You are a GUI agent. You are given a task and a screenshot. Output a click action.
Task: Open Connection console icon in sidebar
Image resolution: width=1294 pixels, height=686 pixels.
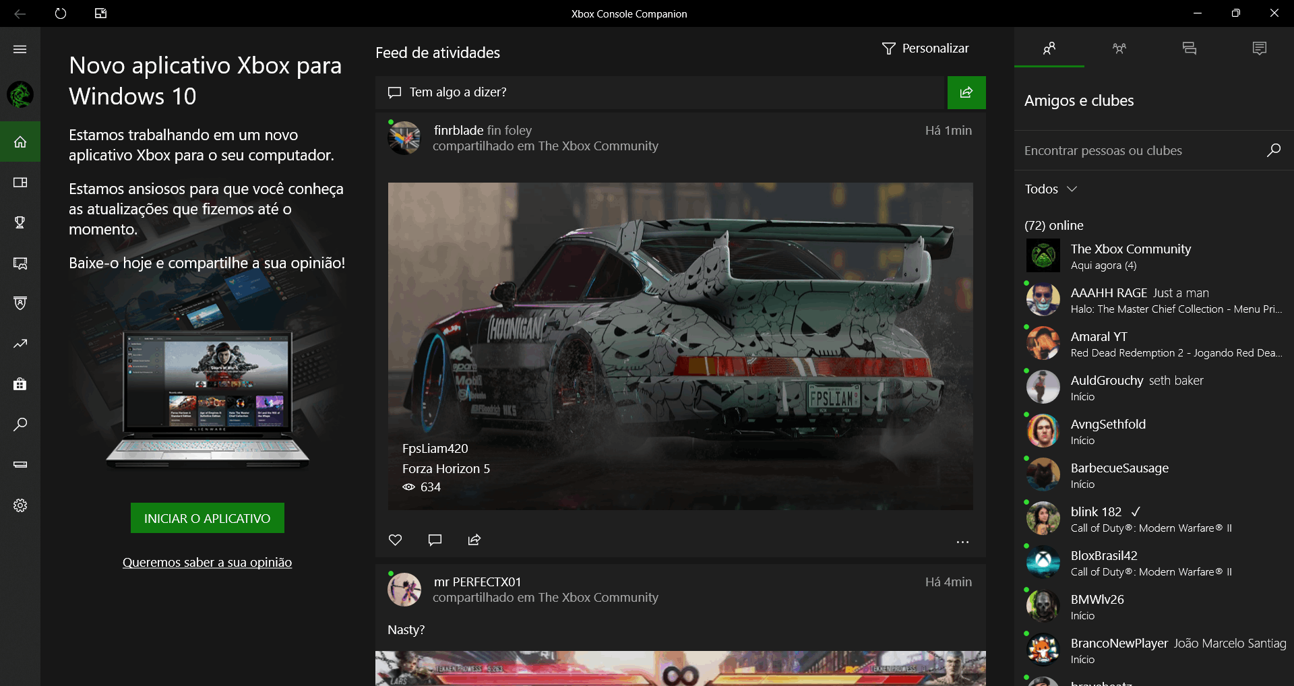point(20,465)
